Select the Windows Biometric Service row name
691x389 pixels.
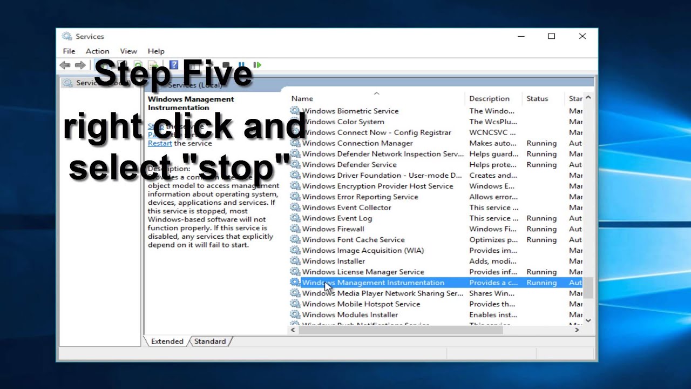(350, 111)
